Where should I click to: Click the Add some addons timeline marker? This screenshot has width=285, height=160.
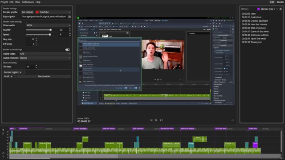[187, 128]
